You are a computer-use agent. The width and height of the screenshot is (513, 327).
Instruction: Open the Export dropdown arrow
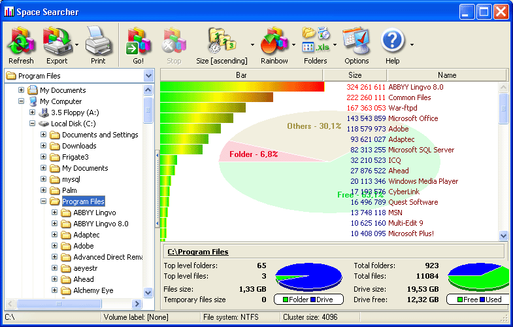click(x=77, y=44)
